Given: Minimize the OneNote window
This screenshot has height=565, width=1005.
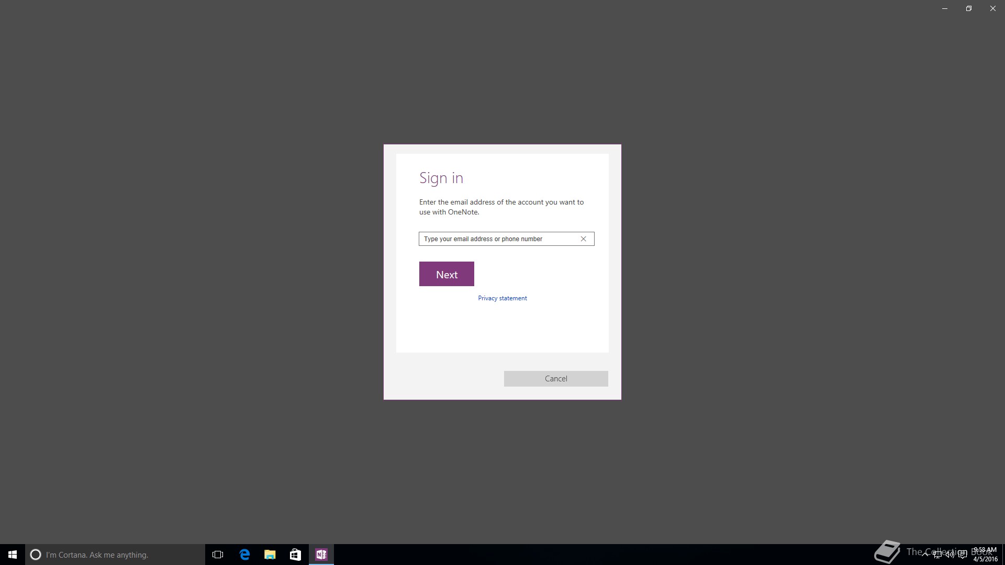Looking at the screenshot, I should (945, 8).
